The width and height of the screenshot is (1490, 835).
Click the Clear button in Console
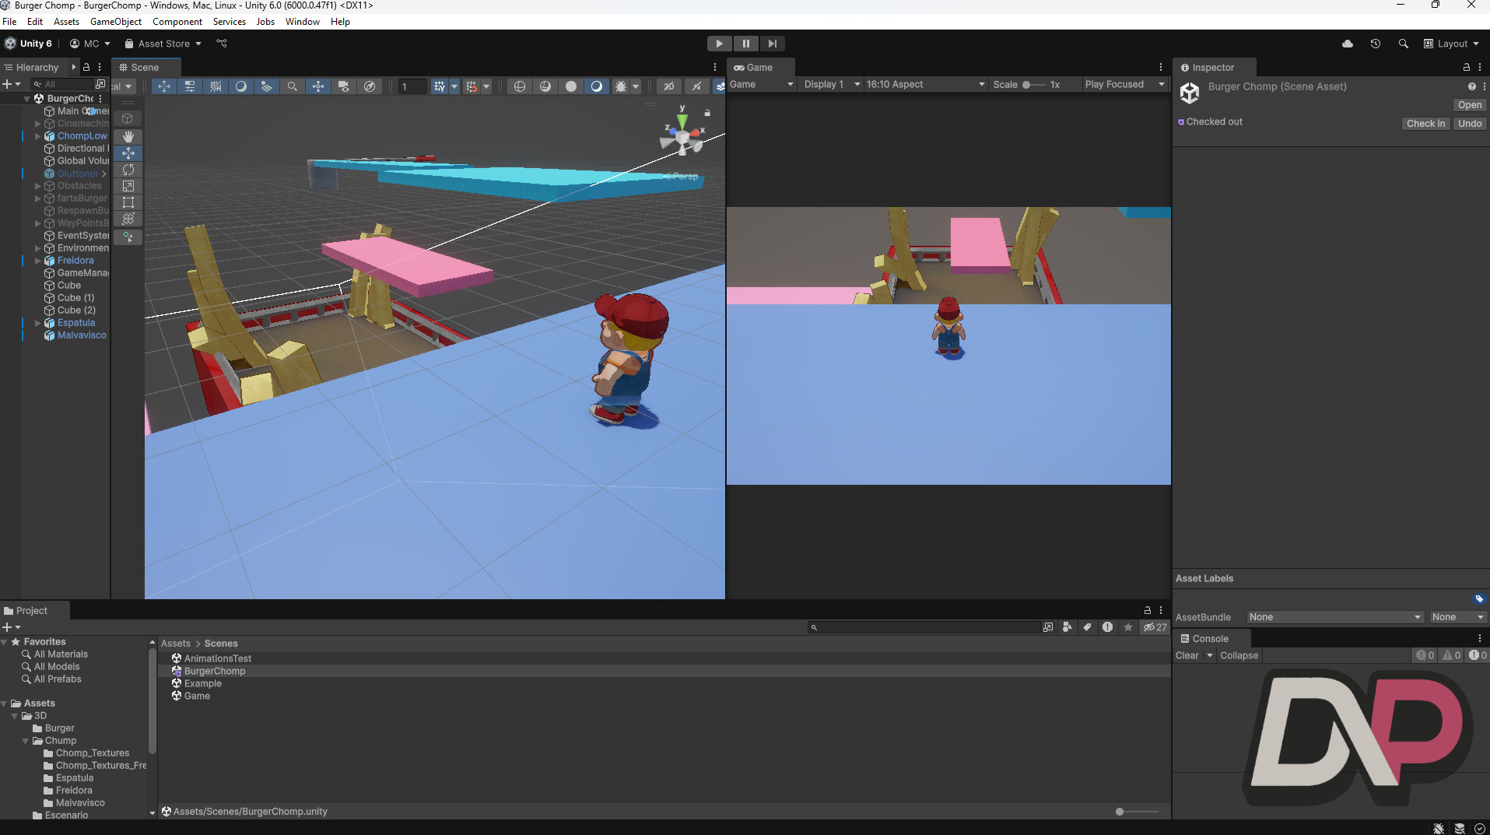1187,656
